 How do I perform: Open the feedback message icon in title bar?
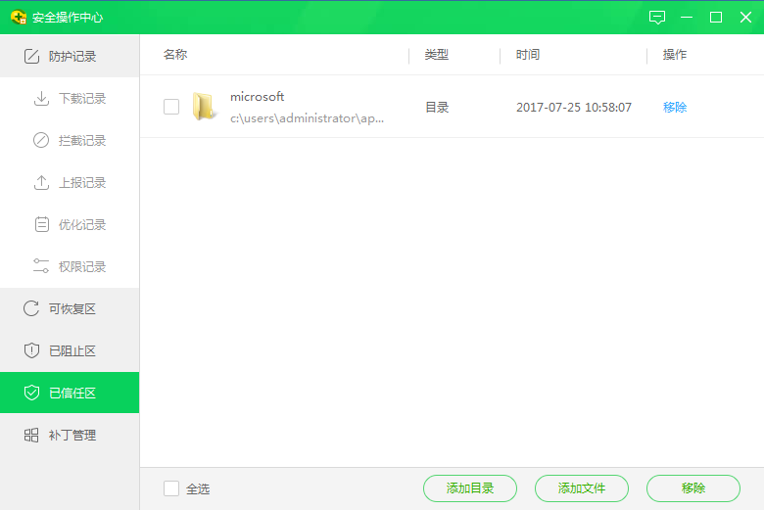(x=657, y=18)
